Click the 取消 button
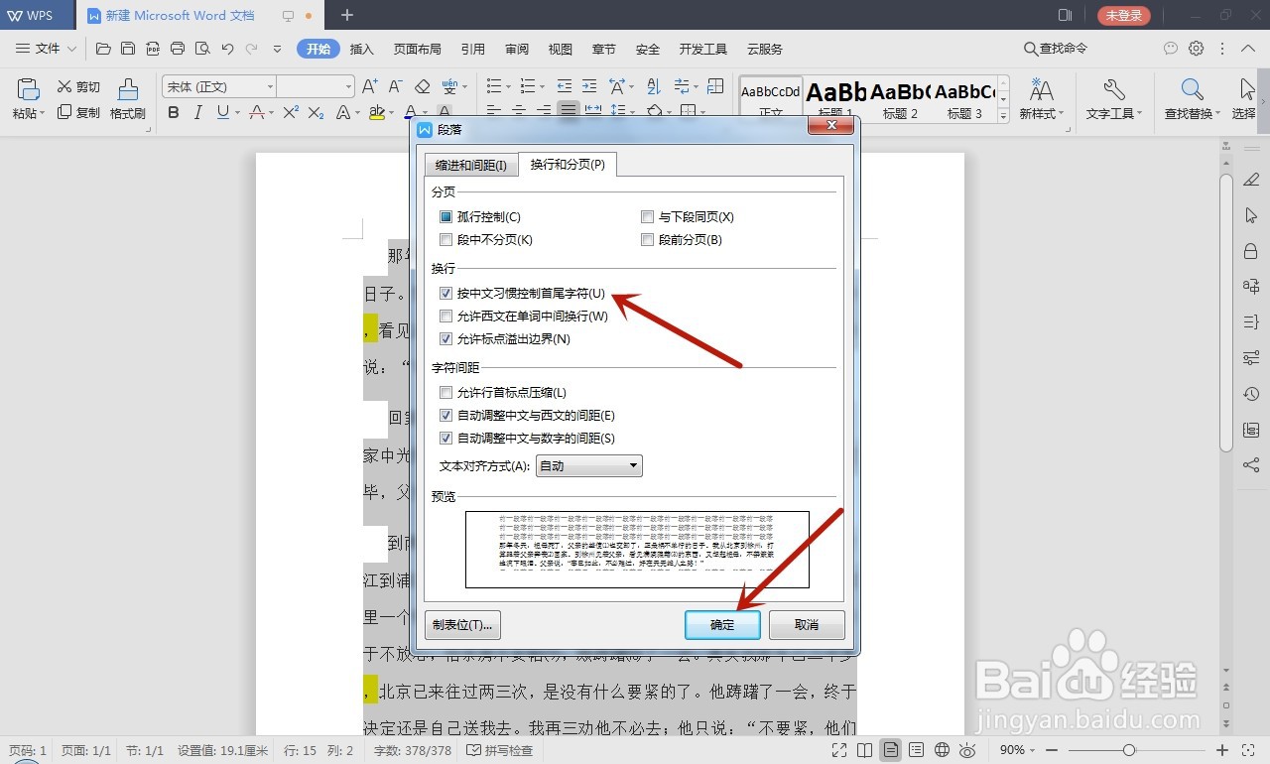The width and height of the screenshot is (1270, 764). coord(807,624)
